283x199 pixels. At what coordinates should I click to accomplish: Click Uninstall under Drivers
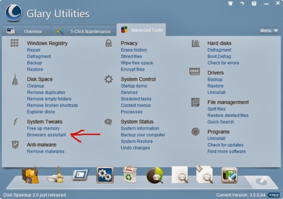[216, 92]
